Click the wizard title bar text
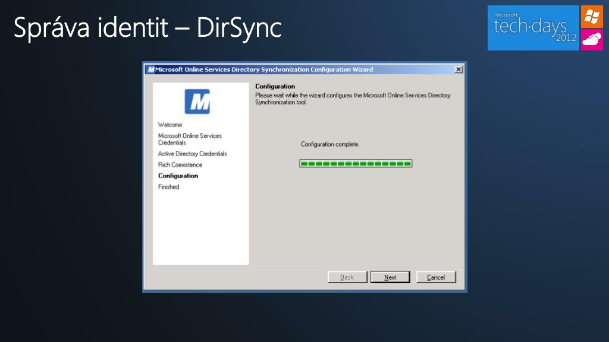Screen dimensions: 609x342 [x=264, y=69]
